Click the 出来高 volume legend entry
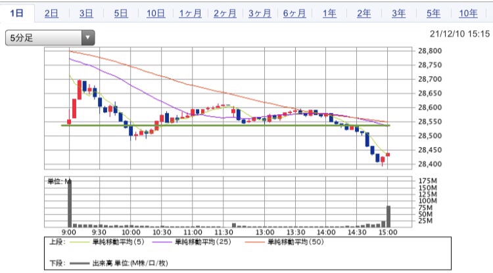 click(x=119, y=263)
